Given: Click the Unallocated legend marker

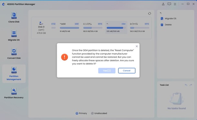Looking at the screenshot, I should tap(92, 113).
